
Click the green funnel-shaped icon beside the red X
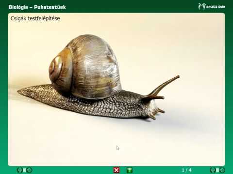129,170
